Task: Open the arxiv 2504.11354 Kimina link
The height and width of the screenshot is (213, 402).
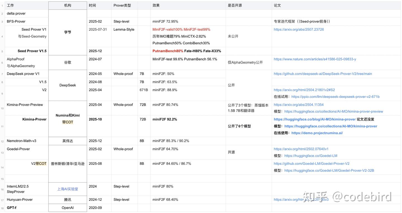Action: click(x=298, y=105)
